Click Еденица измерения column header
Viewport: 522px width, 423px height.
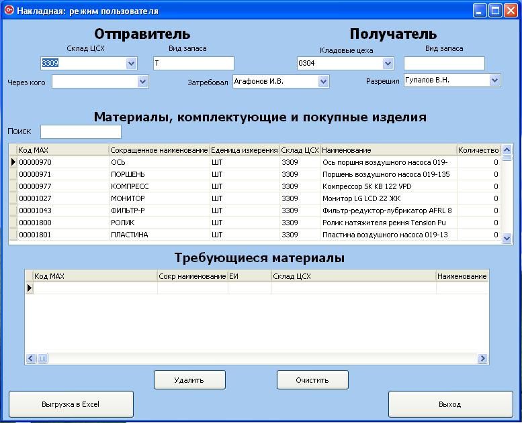tap(245, 150)
